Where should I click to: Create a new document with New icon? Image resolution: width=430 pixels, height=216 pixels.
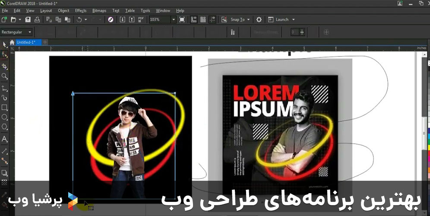[x=4, y=19]
